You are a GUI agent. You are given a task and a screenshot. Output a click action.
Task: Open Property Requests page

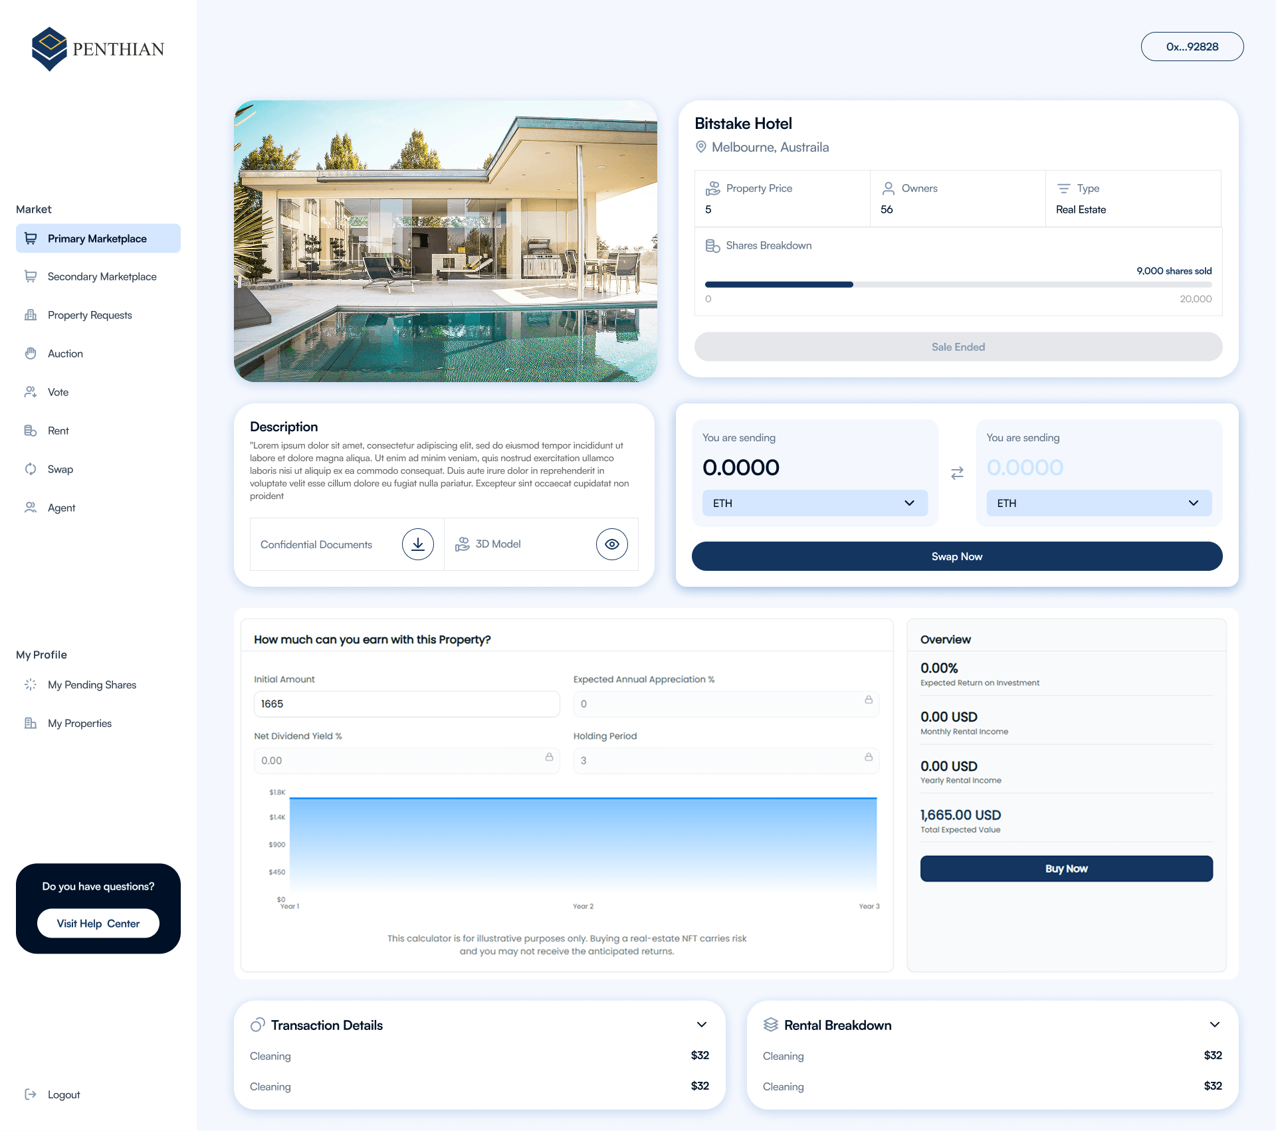click(98, 315)
